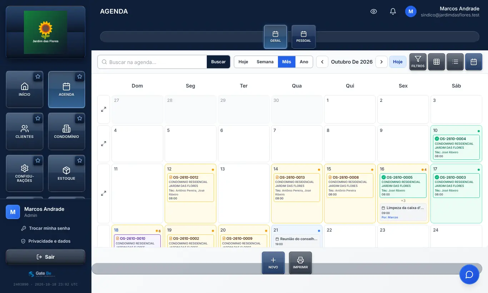Select the AGENDA module tile
Image resolution: width=488 pixels, height=293 pixels.
click(x=66, y=89)
